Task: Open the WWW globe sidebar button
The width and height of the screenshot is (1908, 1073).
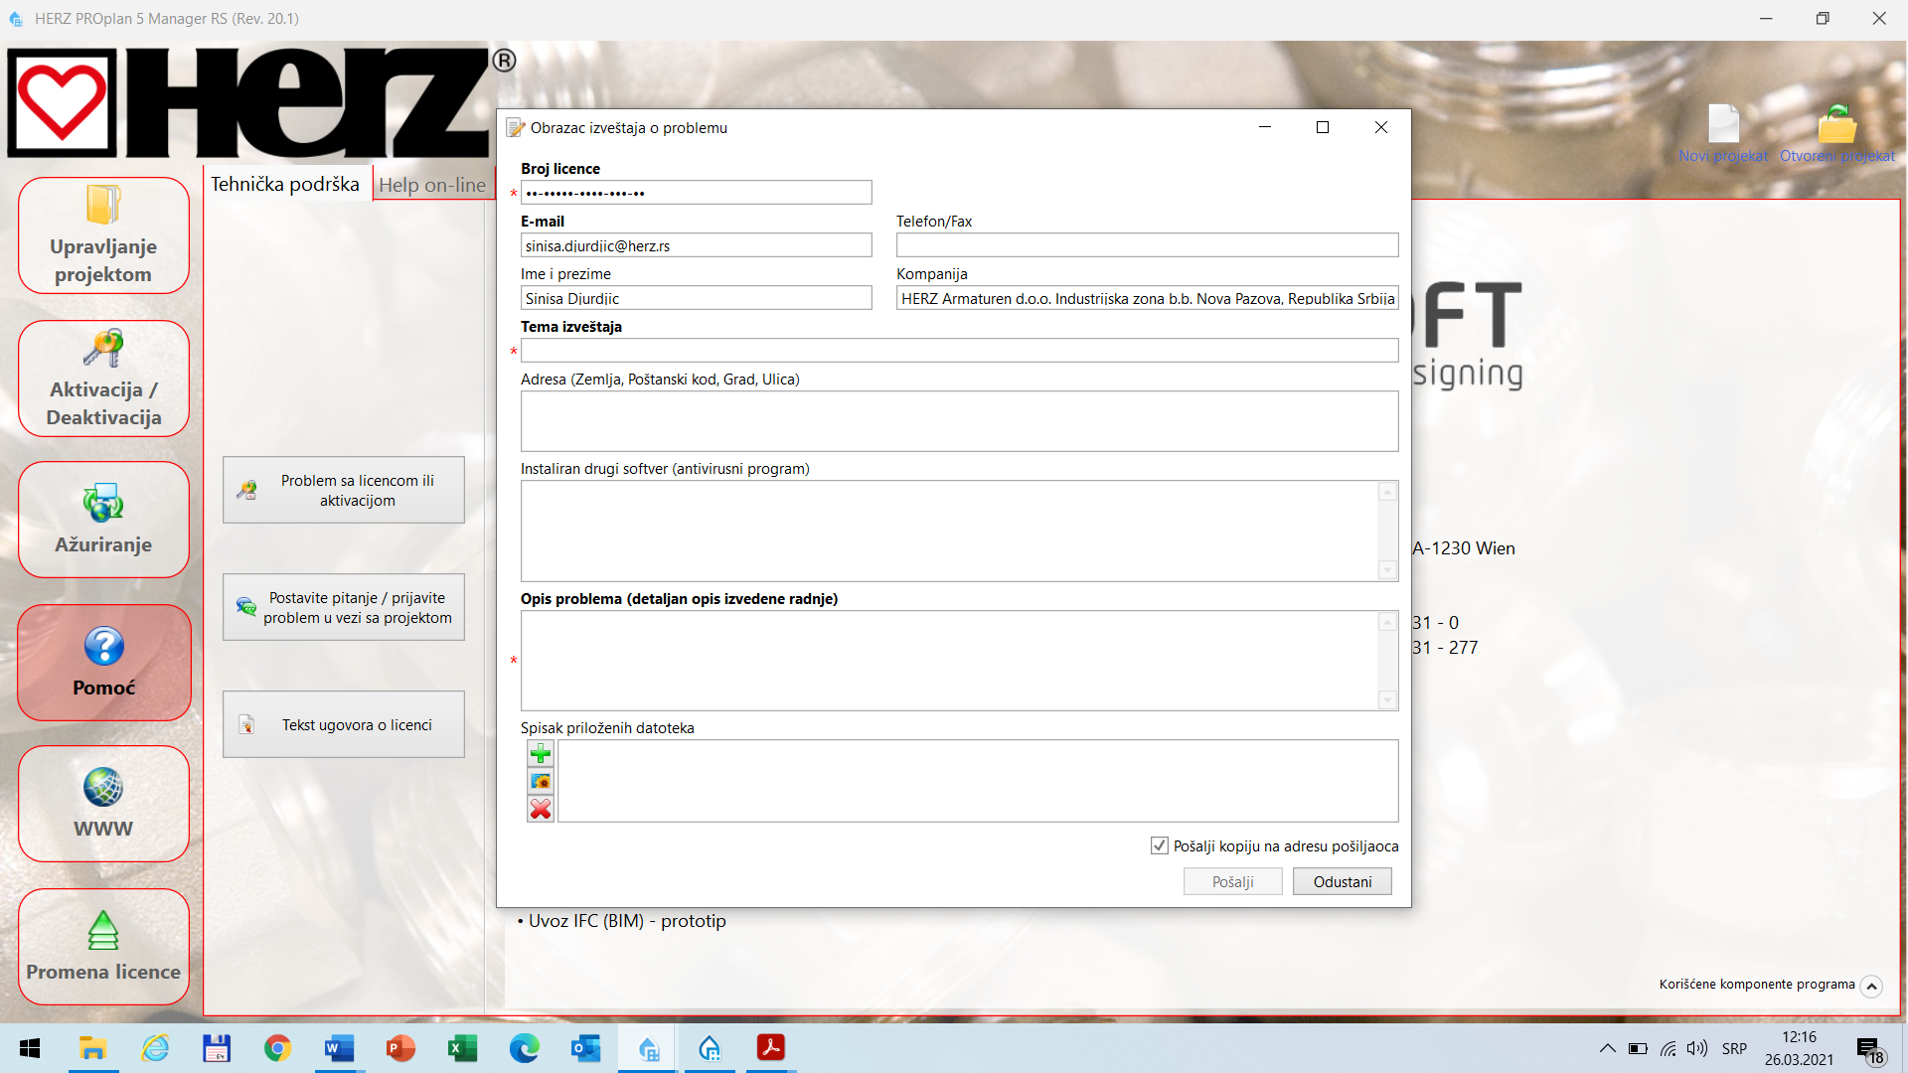Action: 103,804
